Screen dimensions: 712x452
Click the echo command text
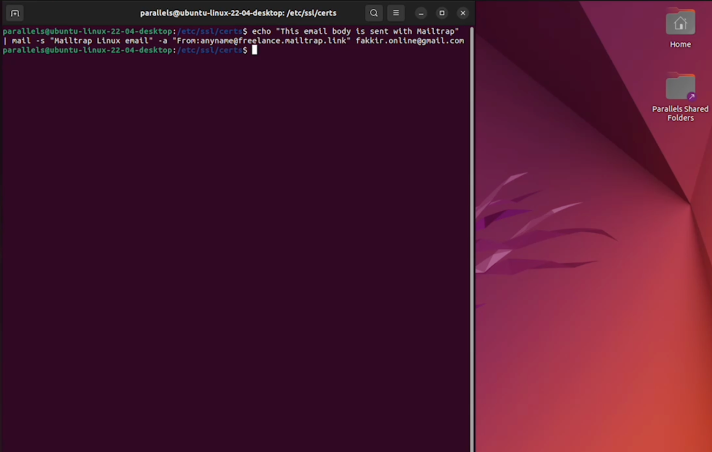click(261, 31)
